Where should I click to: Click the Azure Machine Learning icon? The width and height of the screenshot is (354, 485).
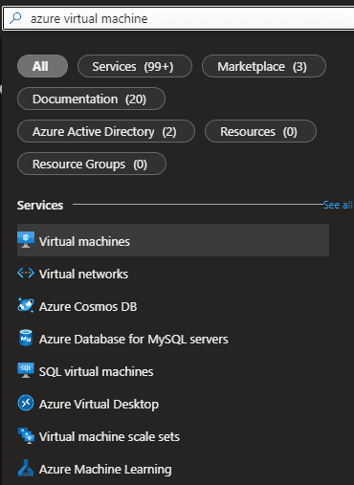coord(26,468)
